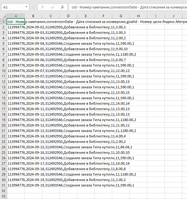The height and width of the screenshot is (199, 187).
Task: Click empty cell A32
Action: coord(16,191)
